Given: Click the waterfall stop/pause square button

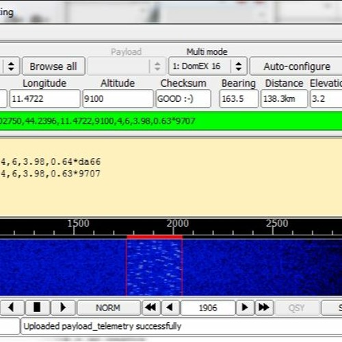Looking at the screenshot, I should [37, 308].
